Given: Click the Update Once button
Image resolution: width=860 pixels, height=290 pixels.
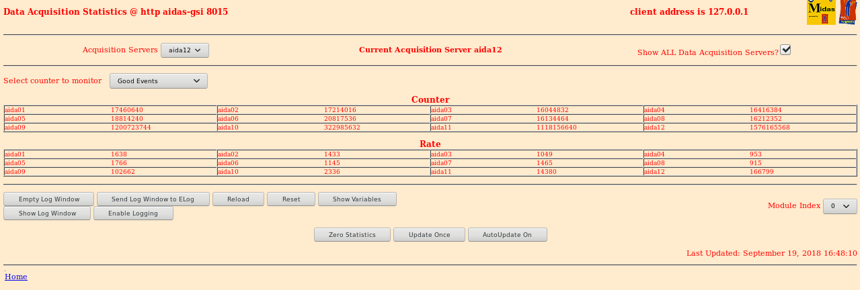Looking at the screenshot, I should (430, 235).
